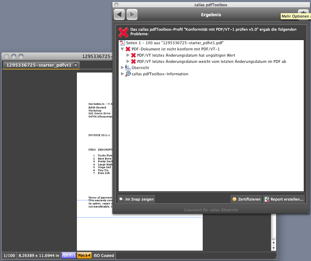Click the scrollbar down arrow in document window
311x261 pixels.
tap(274, 248)
